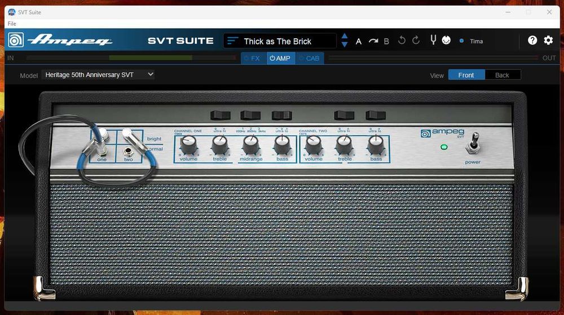Toggle Channel Two ultra lo rocker switch
564x315 pixels.
(x=376, y=116)
